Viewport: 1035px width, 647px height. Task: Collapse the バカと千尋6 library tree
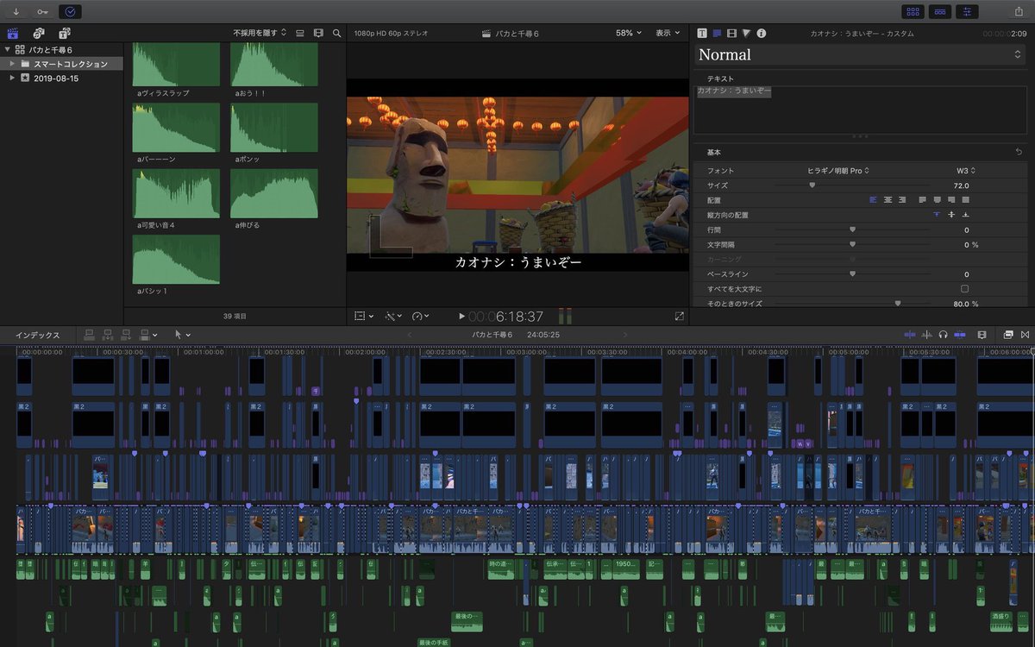coord(8,50)
